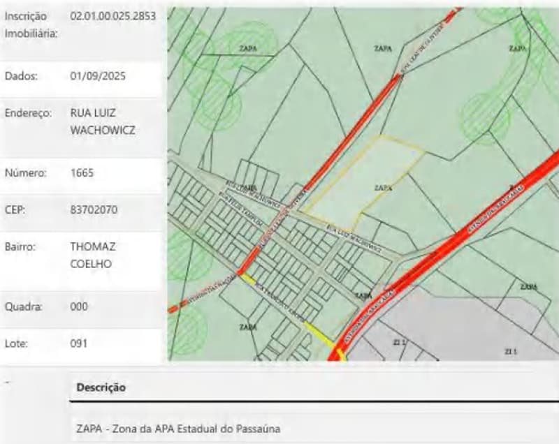Click the "Lote:" label
Viewport: 559px width, 444px height.
[x=16, y=343]
